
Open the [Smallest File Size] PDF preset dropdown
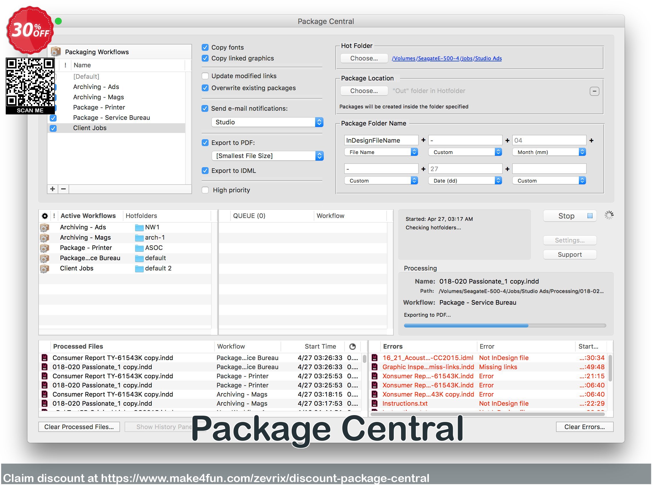267,156
